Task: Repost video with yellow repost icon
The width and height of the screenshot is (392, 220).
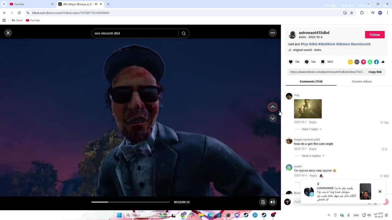Action: click(350, 62)
